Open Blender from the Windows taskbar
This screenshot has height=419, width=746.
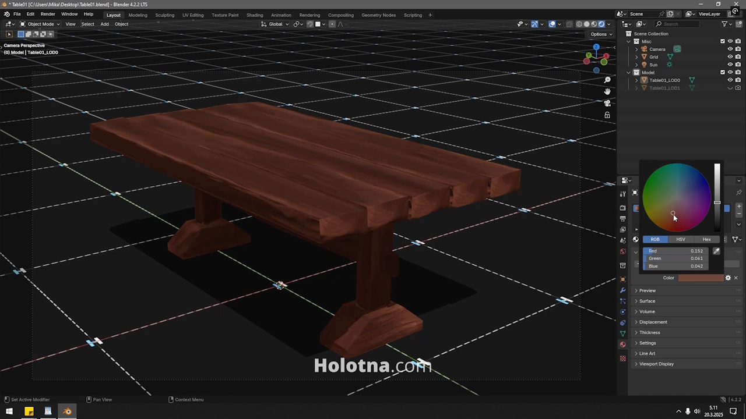pyautogui.click(x=67, y=411)
